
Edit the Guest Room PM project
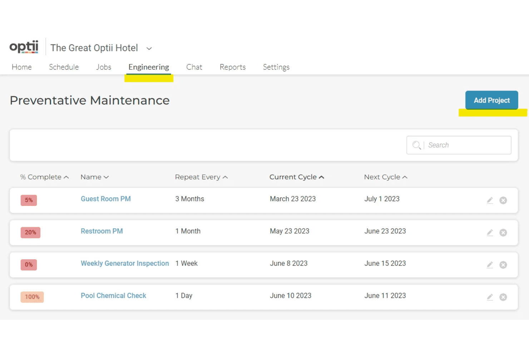[x=490, y=200]
